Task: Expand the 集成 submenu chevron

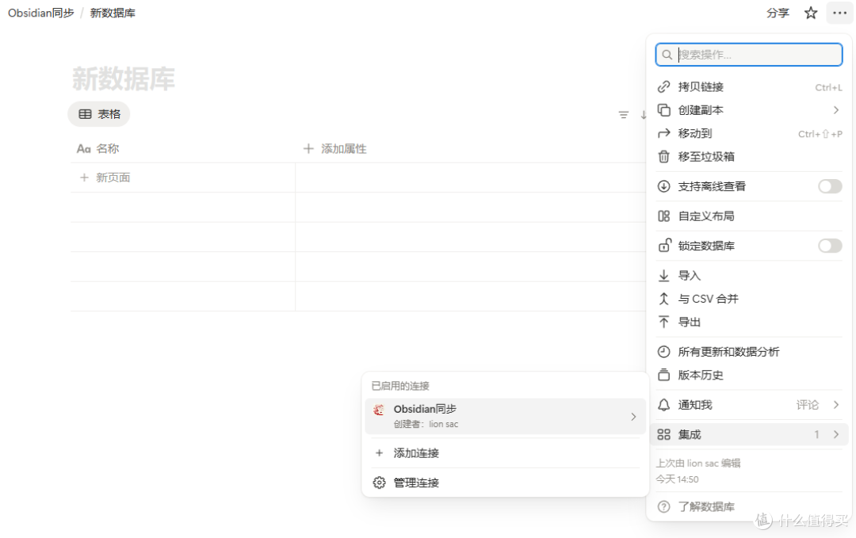Action: click(836, 435)
